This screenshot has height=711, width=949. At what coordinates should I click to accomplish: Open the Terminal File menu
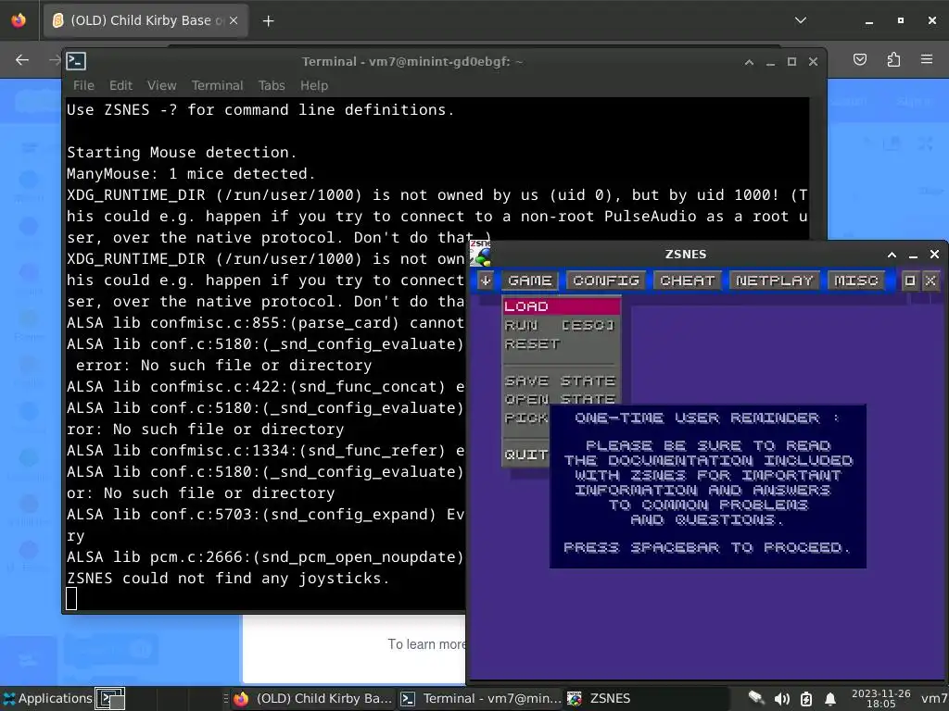(83, 85)
